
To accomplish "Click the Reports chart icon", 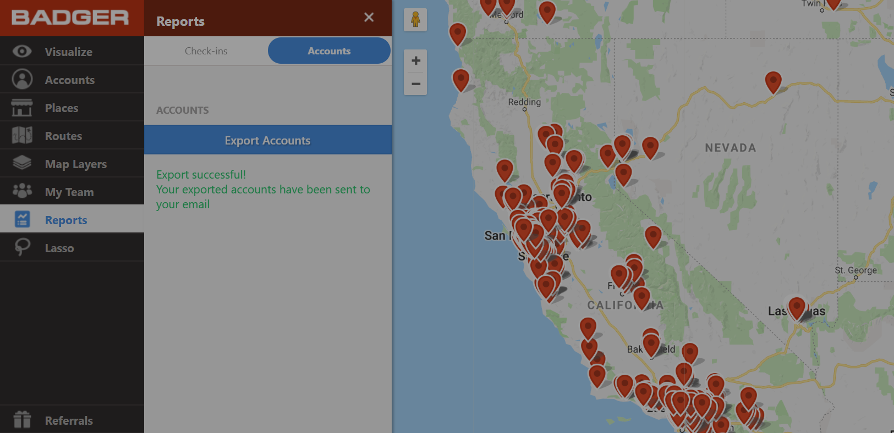I will [x=22, y=219].
